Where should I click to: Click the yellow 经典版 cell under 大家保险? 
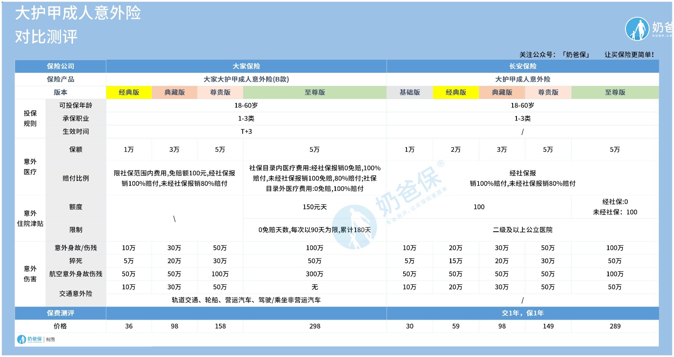(x=129, y=93)
